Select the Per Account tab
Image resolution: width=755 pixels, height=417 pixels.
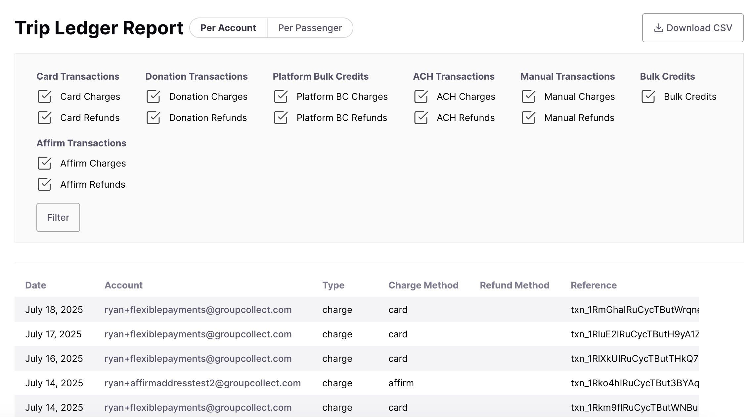click(228, 28)
